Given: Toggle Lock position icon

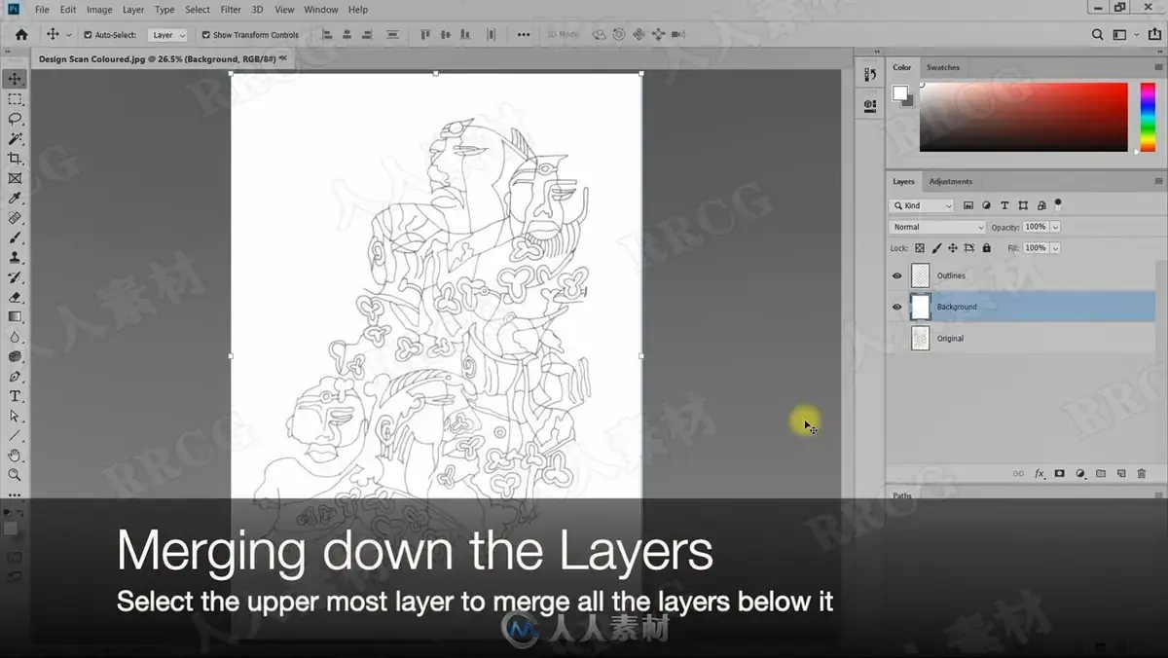Looking at the screenshot, I should pyautogui.click(x=953, y=248).
